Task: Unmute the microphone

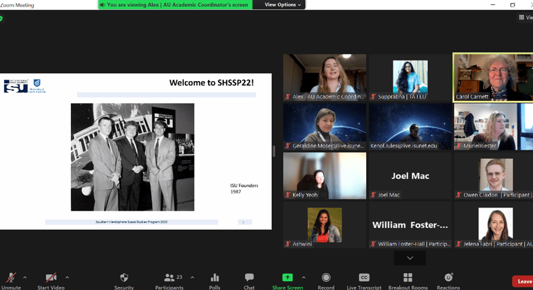Action: [10, 278]
